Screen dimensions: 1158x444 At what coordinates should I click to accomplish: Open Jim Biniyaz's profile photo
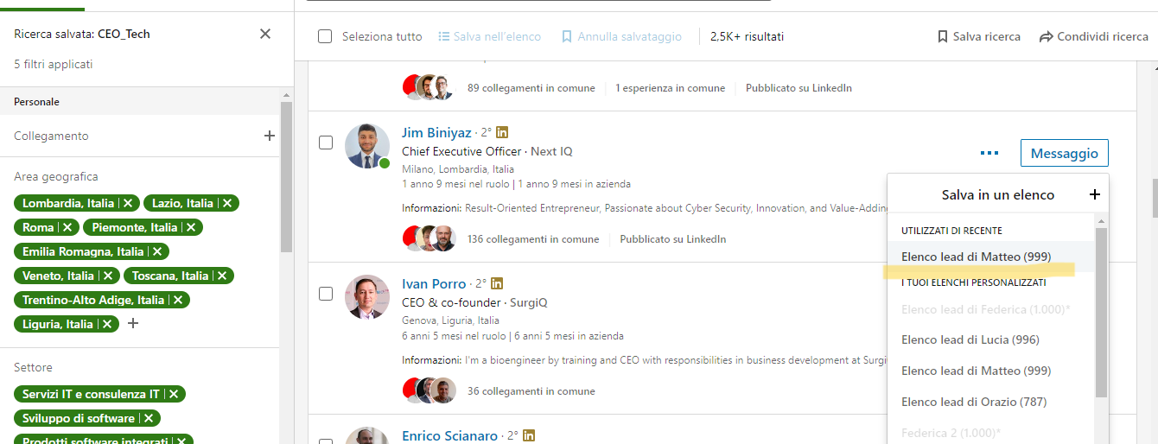[x=366, y=146]
